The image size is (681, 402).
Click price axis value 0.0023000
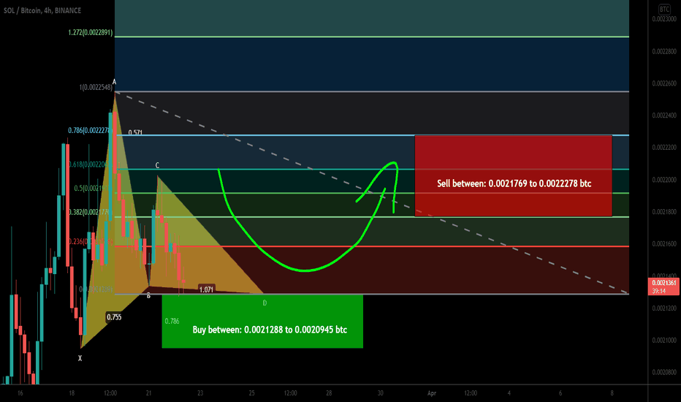point(664,19)
